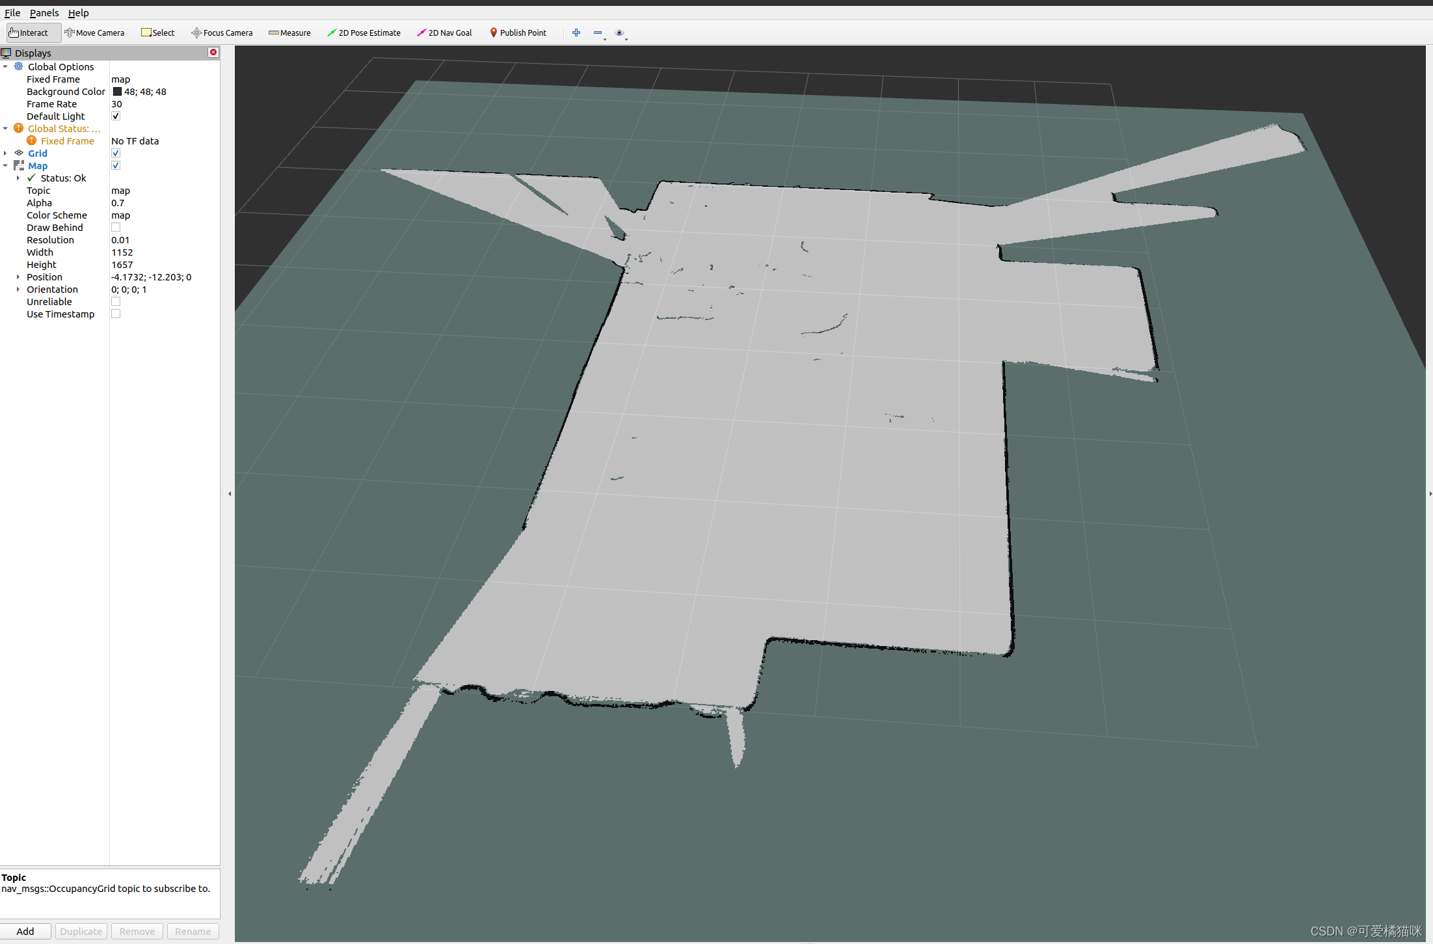Viewport: 1433px width, 944px height.
Task: Expand the Grid display properties
Action: pyautogui.click(x=6, y=154)
